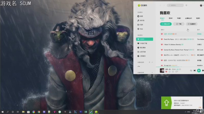This screenshot has height=114, width=204.
Task: Collapse the collected playlists section at bottom
Action: [152, 72]
